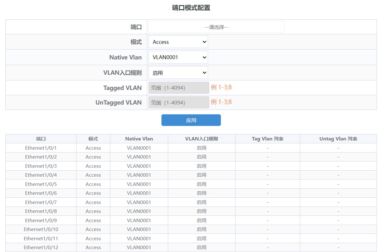This screenshot has width=382, height=252.
Task: Open the Native Vlan VLAN0001 dropdown
Action: point(178,58)
